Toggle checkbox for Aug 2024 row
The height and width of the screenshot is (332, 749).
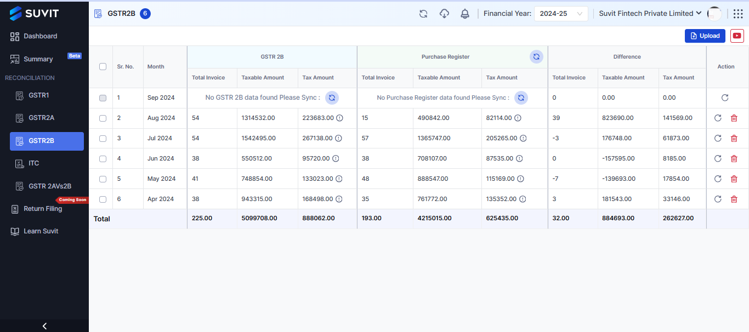tap(103, 118)
